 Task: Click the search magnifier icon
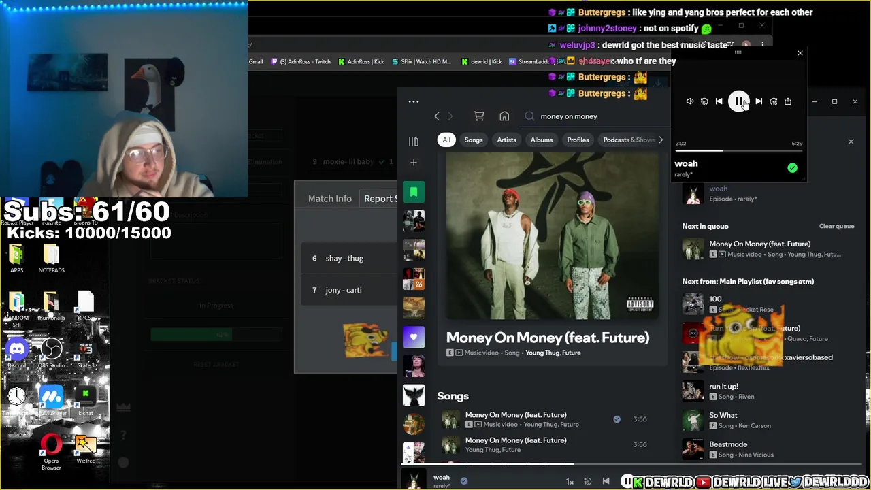529,116
